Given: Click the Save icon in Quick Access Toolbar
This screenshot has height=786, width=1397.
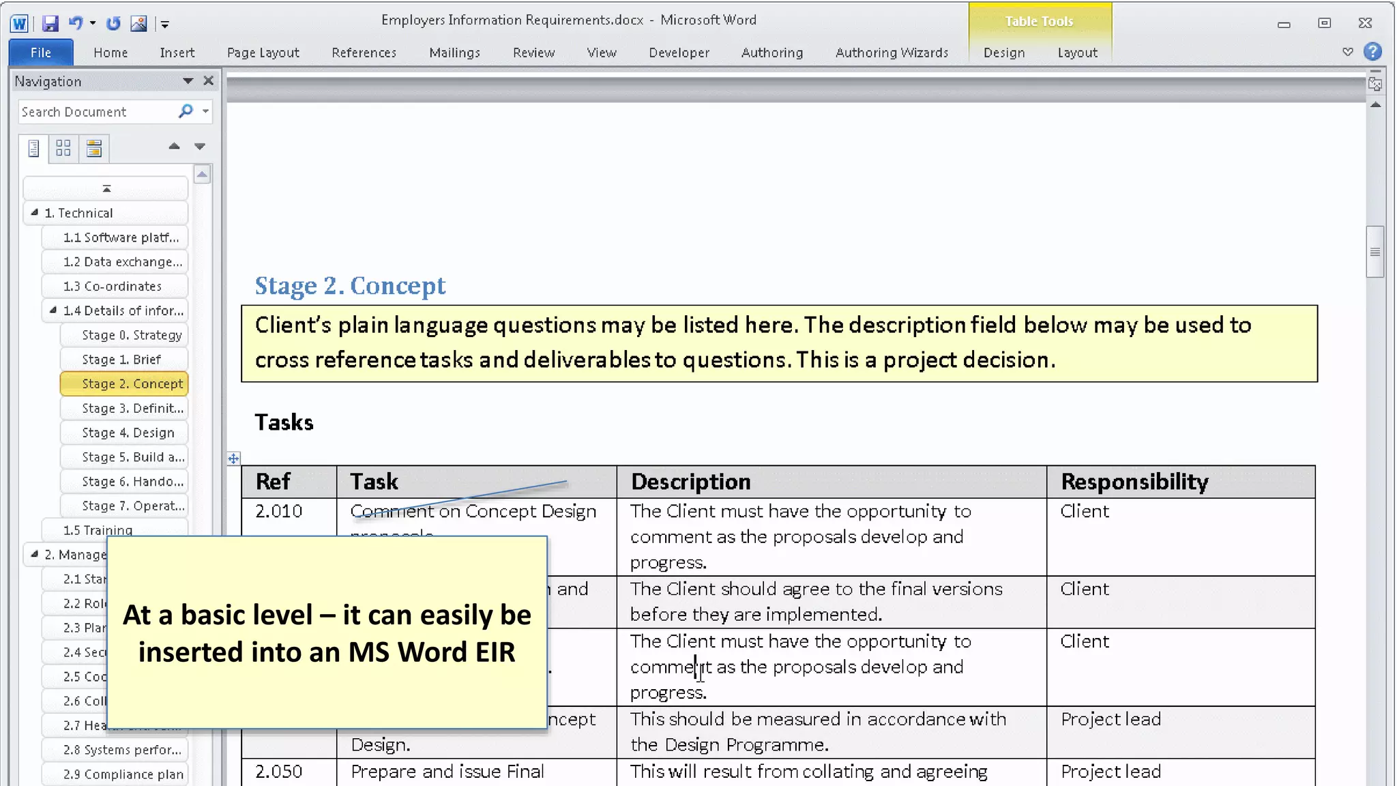Looking at the screenshot, I should (50, 23).
